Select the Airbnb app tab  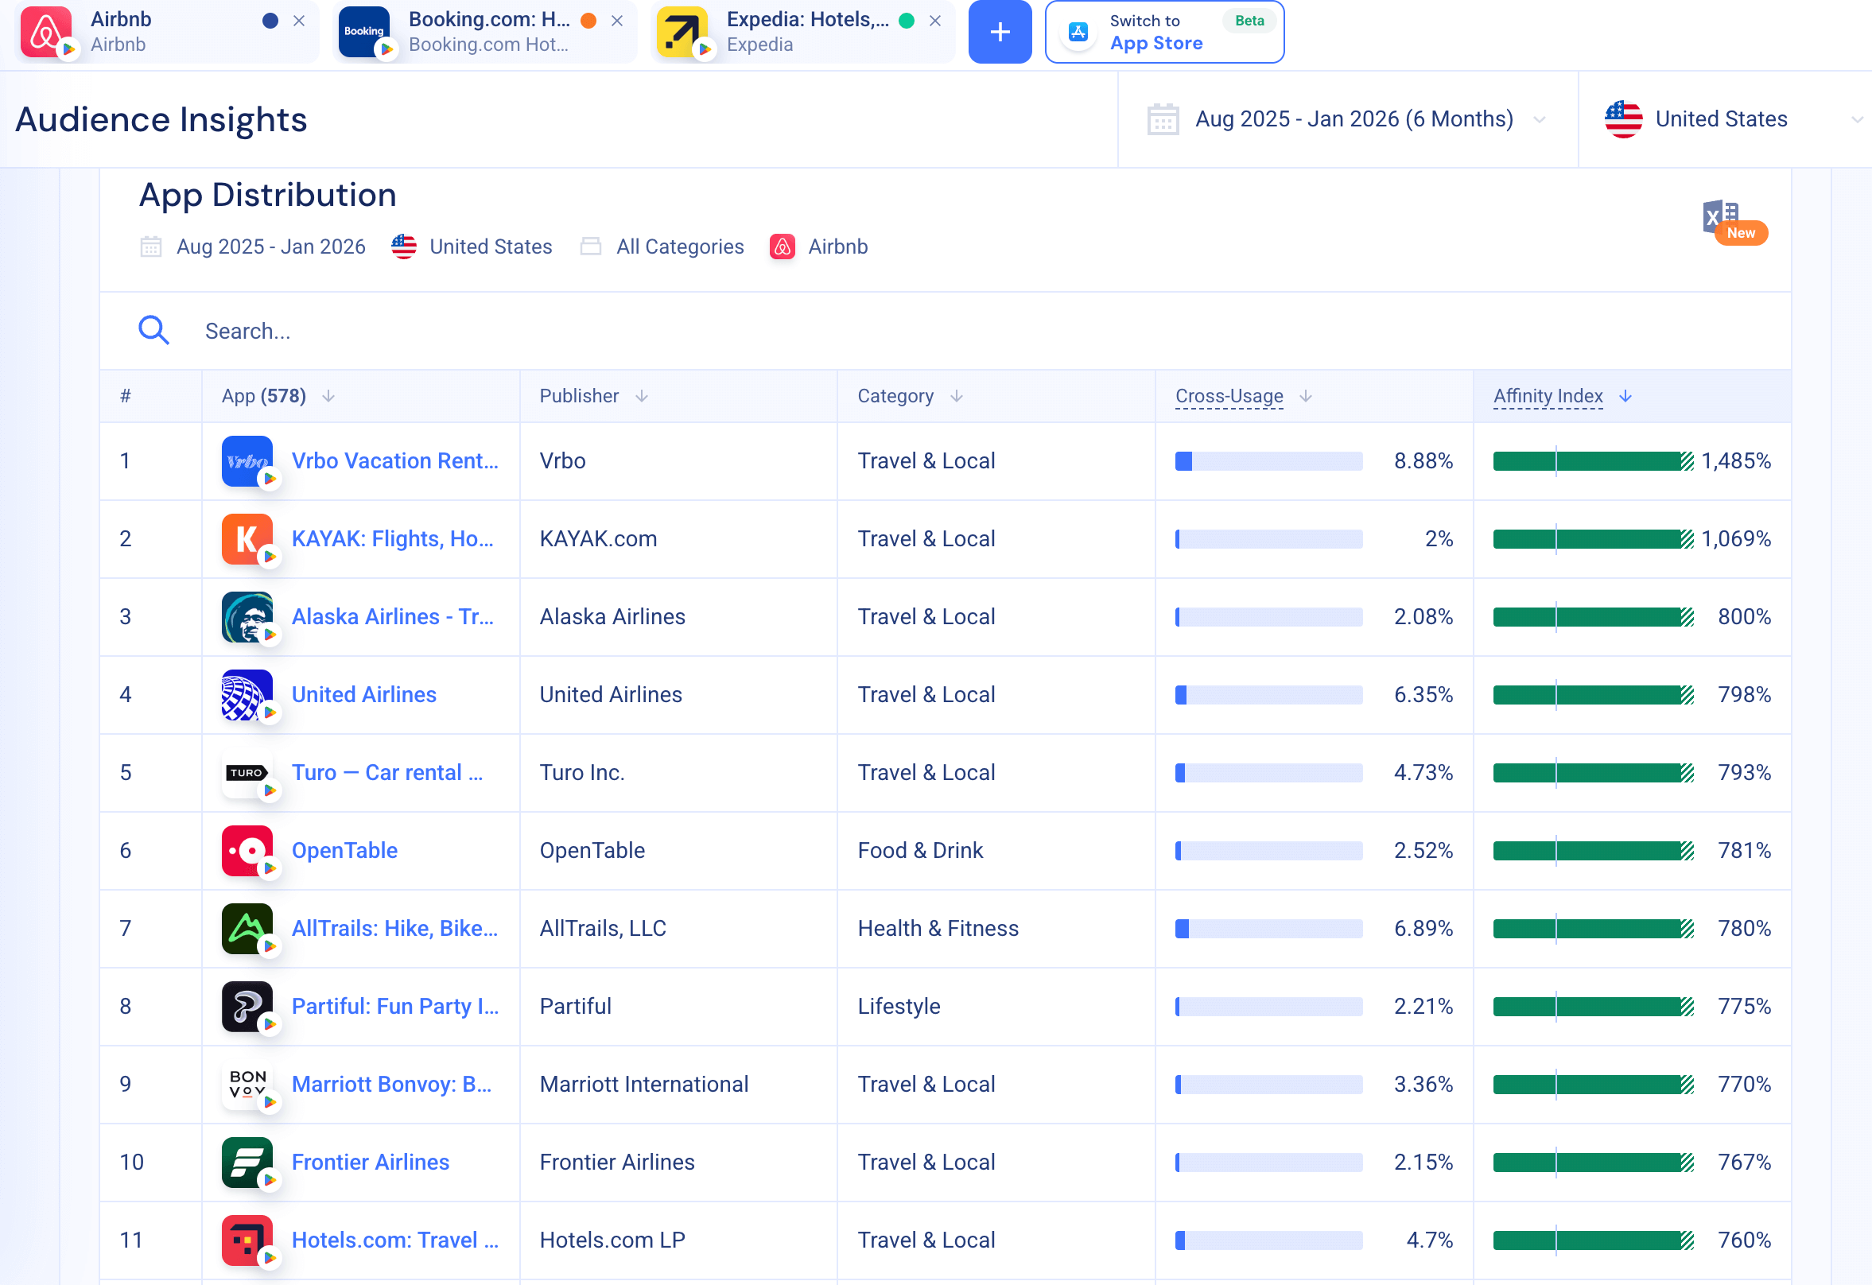pos(167,32)
